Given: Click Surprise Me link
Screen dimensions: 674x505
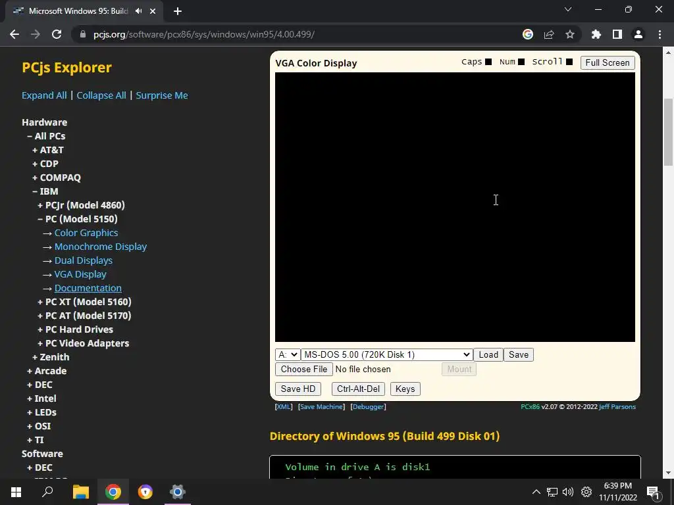Looking at the screenshot, I should pyautogui.click(x=162, y=95).
